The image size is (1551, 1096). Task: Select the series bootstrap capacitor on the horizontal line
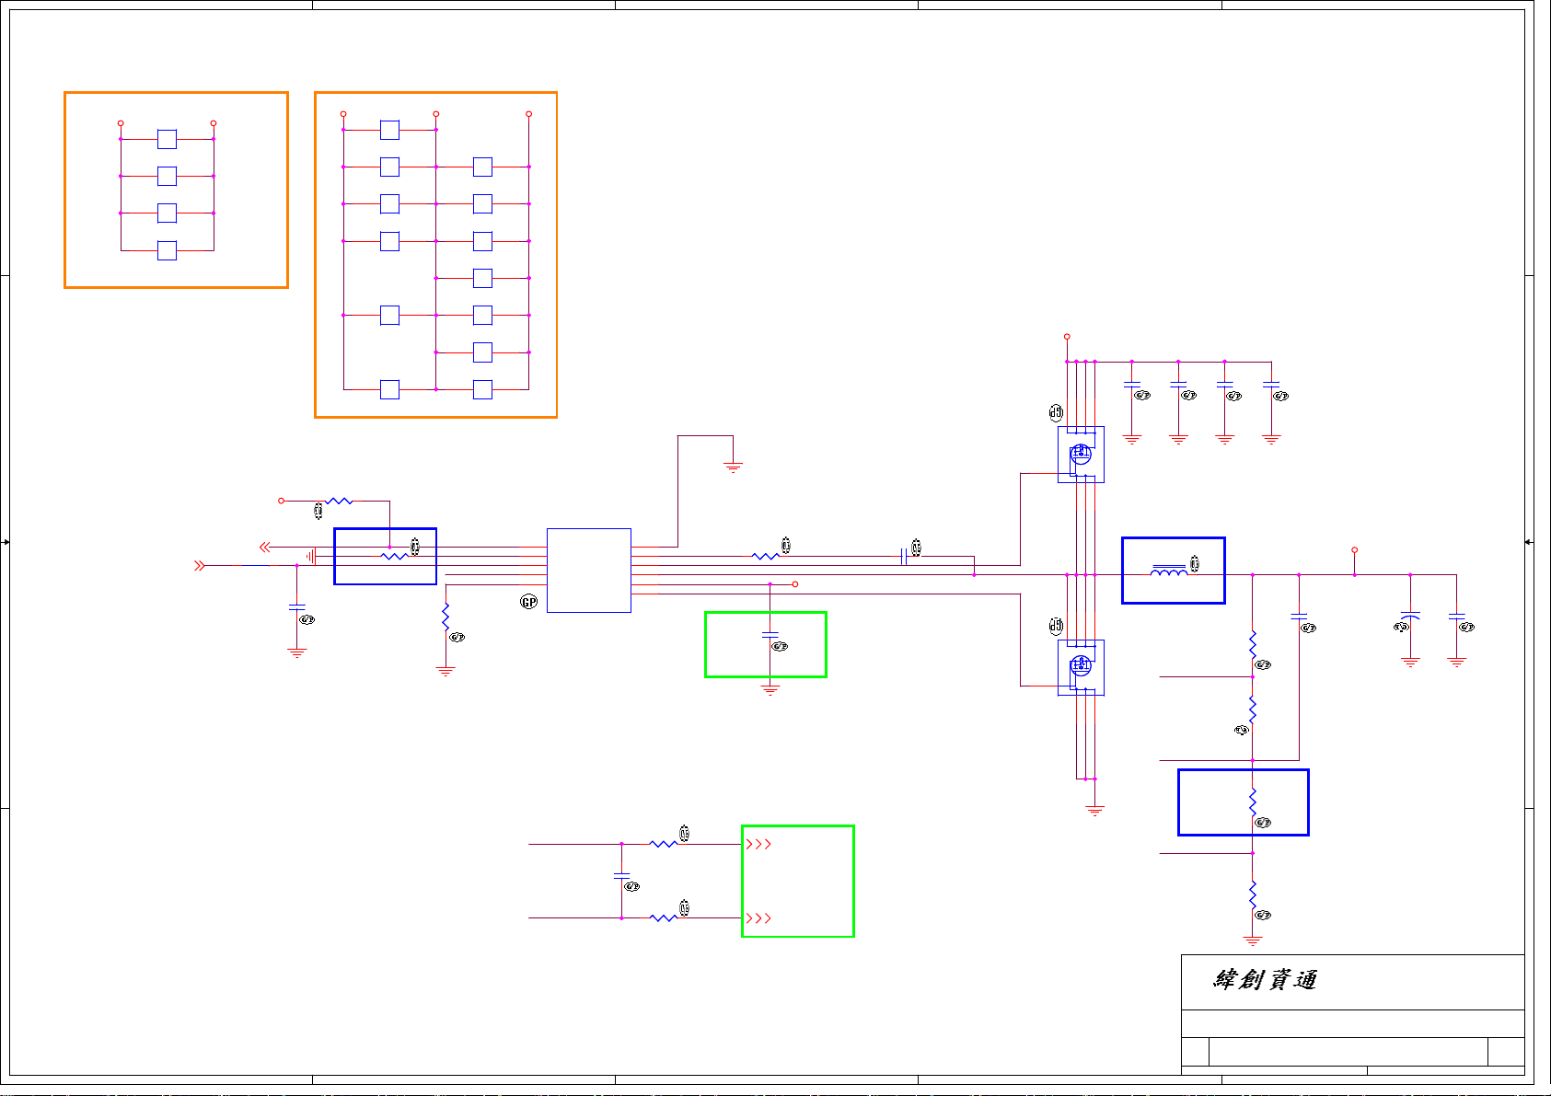pyautogui.click(x=904, y=556)
